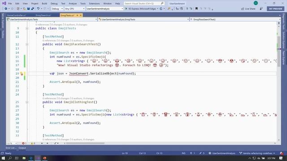The height and width of the screenshot is (161, 287).
Task: Click the INT PREVIEW button
Action: coord(275,8)
